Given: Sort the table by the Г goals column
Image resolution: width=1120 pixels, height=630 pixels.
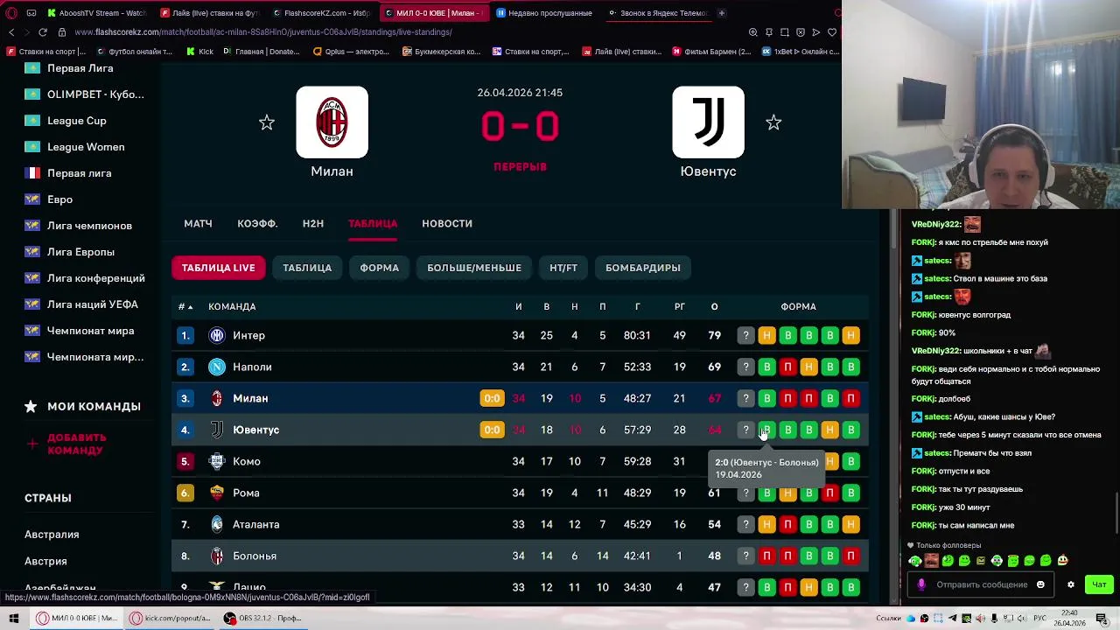Looking at the screenshot, I should coord(637,307).
